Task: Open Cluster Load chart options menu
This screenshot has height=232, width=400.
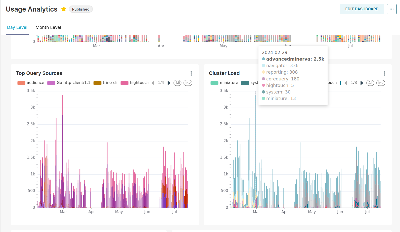Action: (384, 73)
